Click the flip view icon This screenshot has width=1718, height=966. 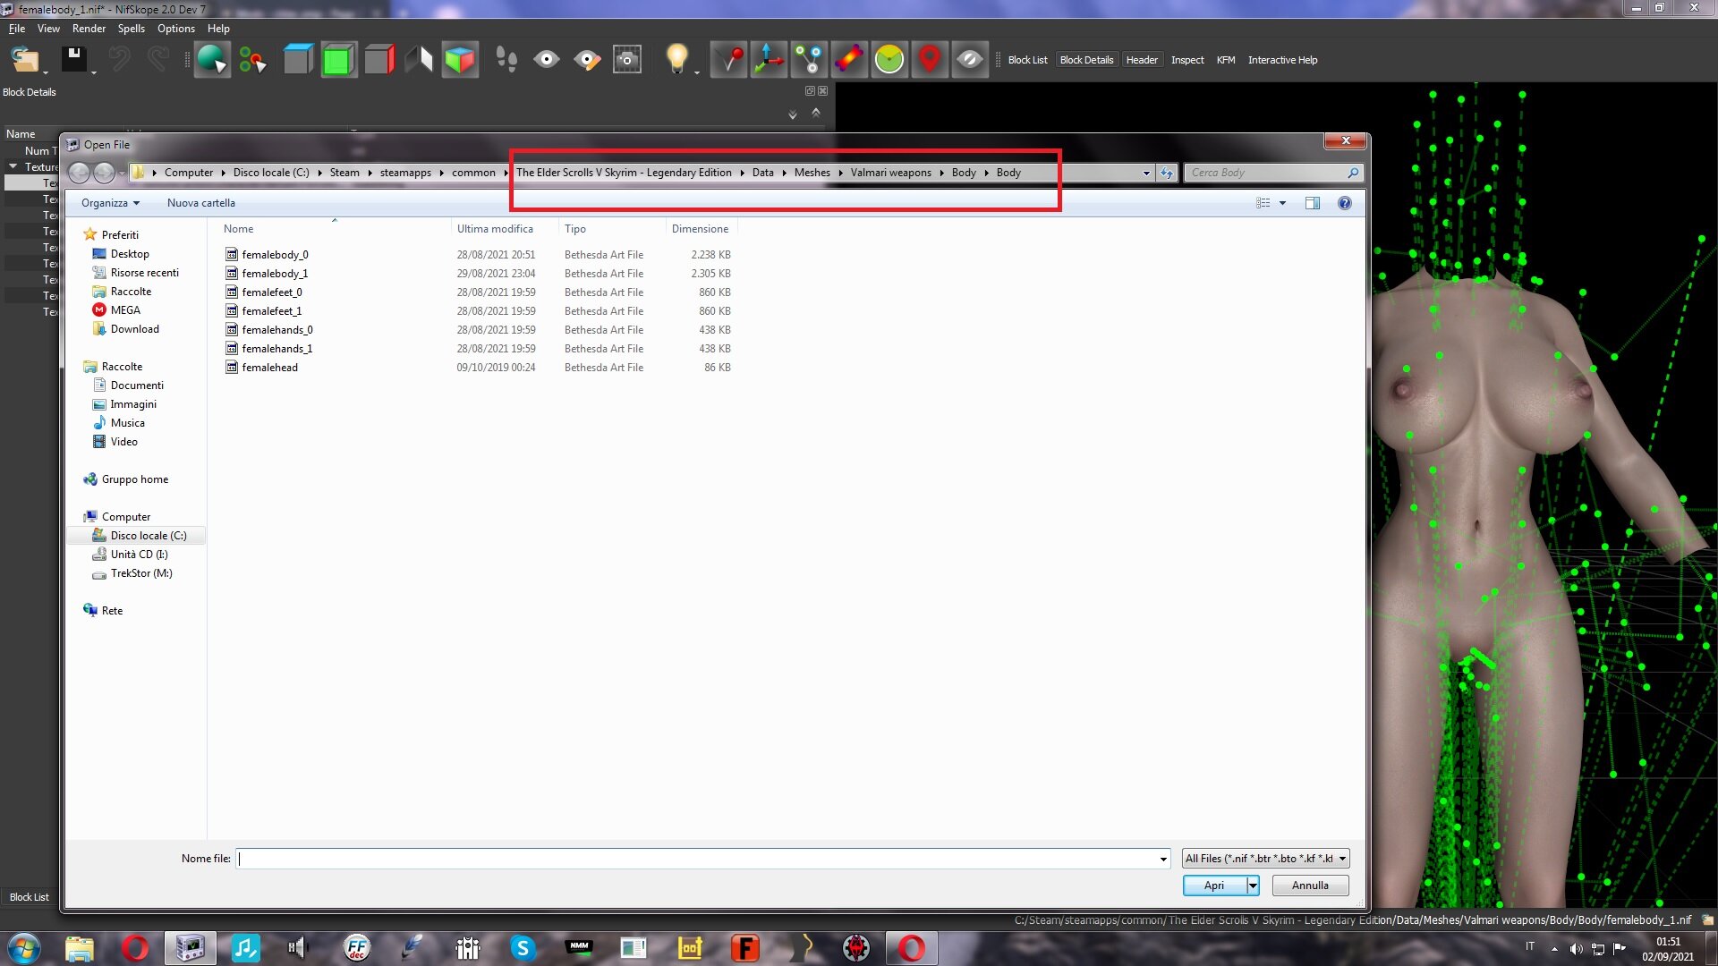[420, 60]
